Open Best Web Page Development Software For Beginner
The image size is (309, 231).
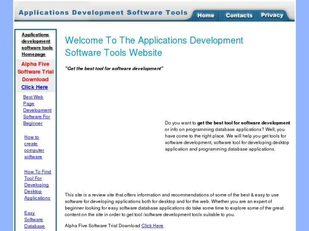[37, 110]
